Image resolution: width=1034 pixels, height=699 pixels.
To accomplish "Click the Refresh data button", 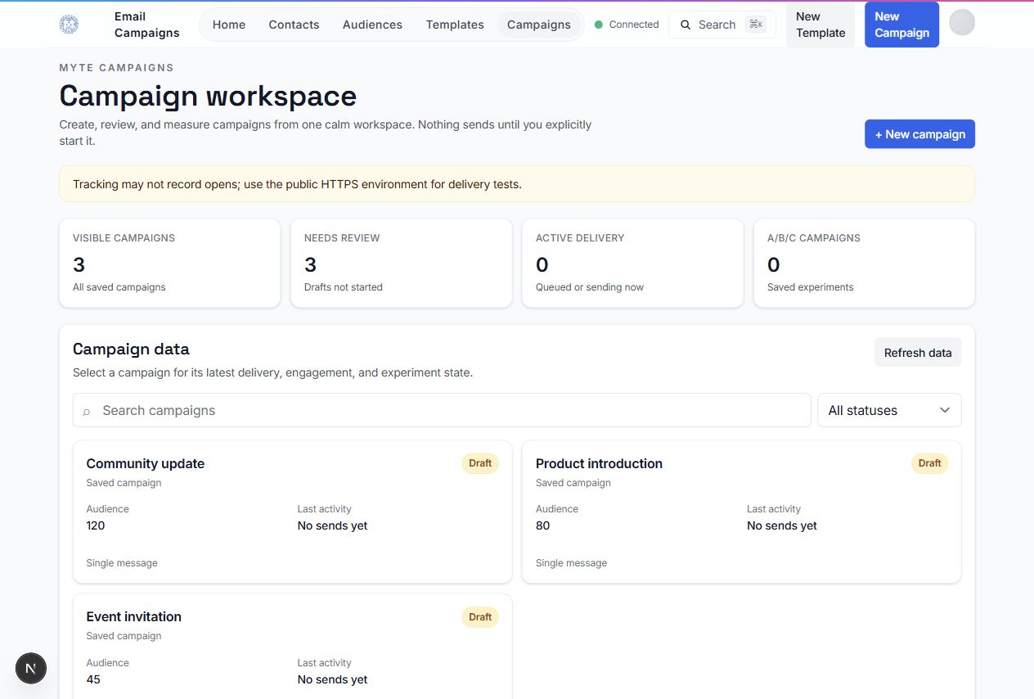I will point(918,353).
